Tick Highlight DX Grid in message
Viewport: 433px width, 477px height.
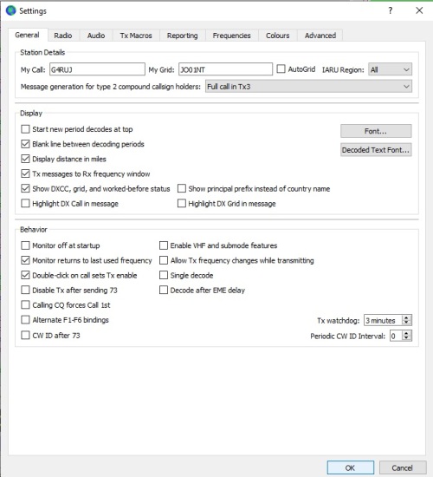(182, 203)
